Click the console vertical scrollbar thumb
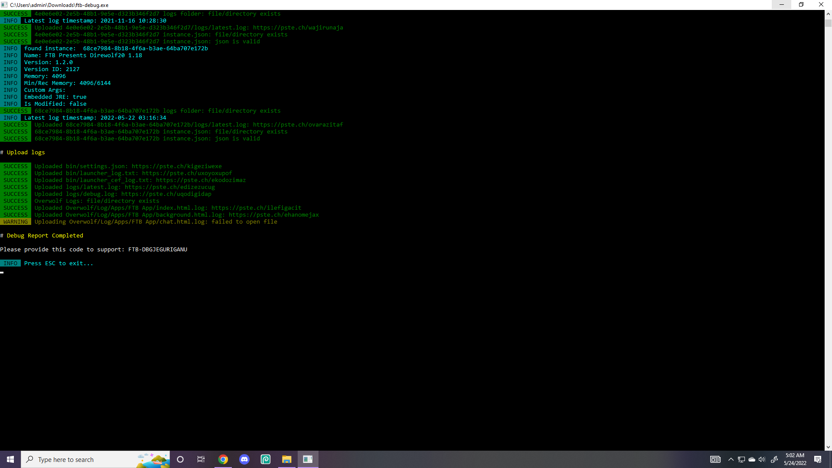Image resolution: width=832 pixels, height=468 pixels. 828,23
